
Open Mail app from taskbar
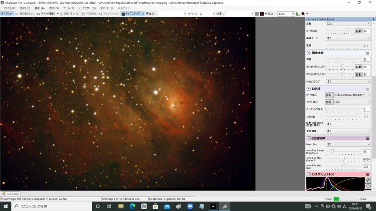pyautogui.click(x=167, y=206)
